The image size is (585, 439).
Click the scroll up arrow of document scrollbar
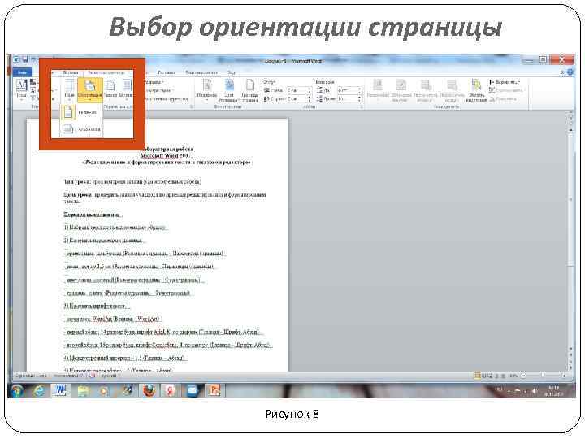(570, 130)
